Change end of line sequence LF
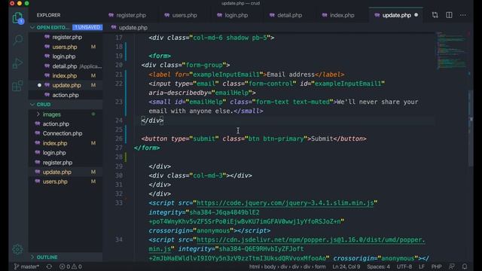 click(422, 266)
